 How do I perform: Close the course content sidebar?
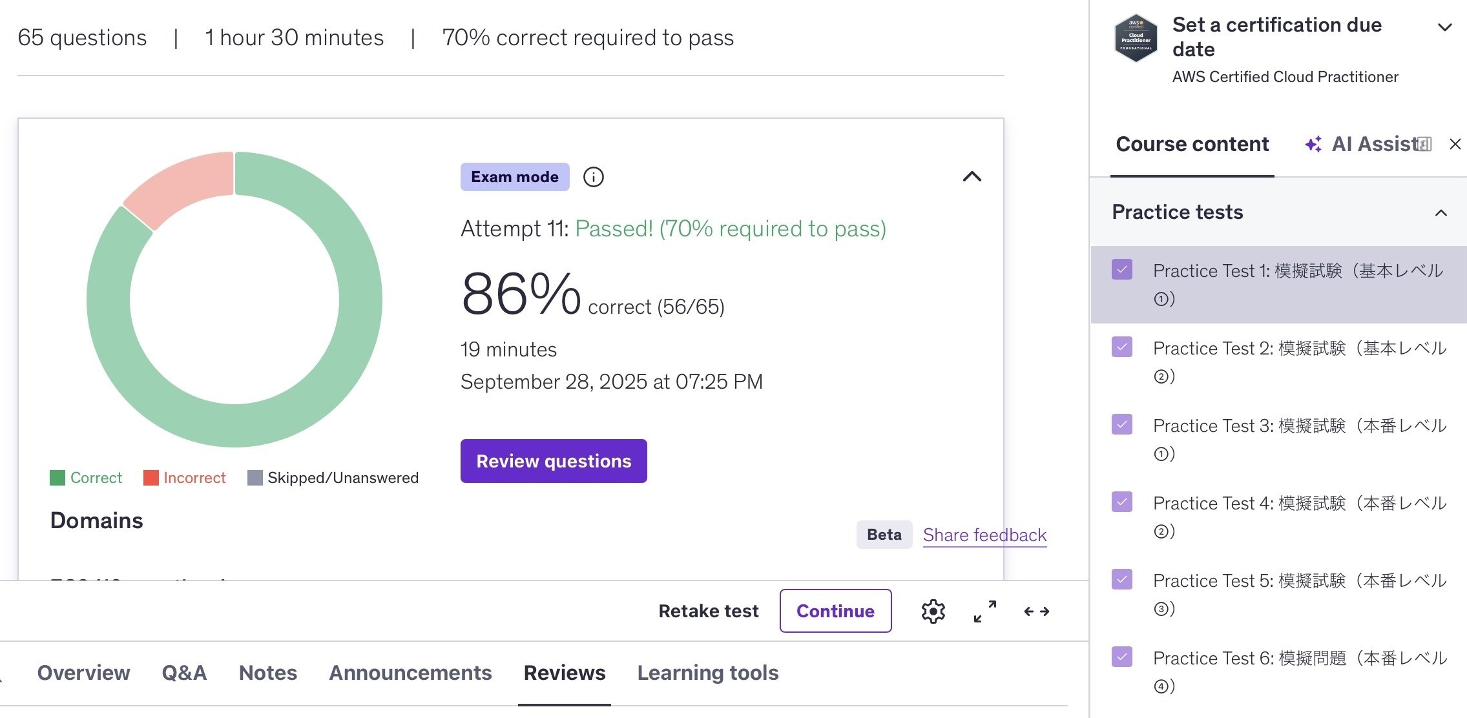click(1455, 144)
